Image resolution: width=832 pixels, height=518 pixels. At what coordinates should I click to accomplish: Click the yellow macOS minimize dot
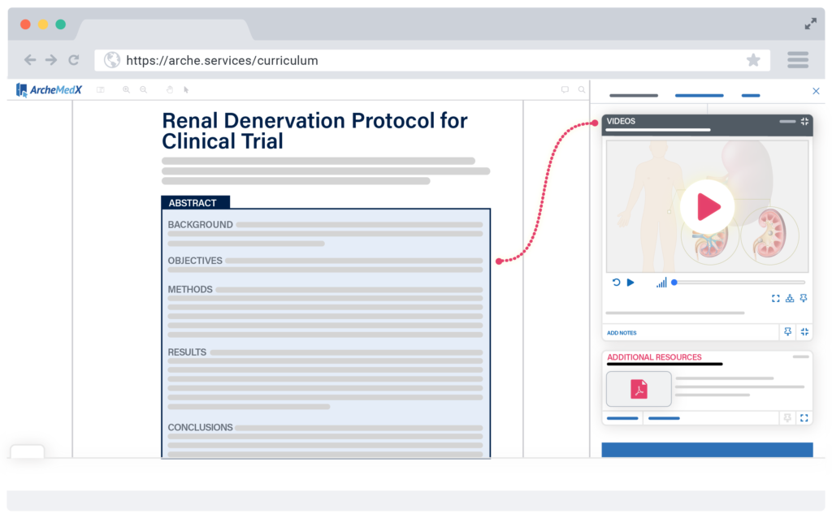(x=43, y=24)
